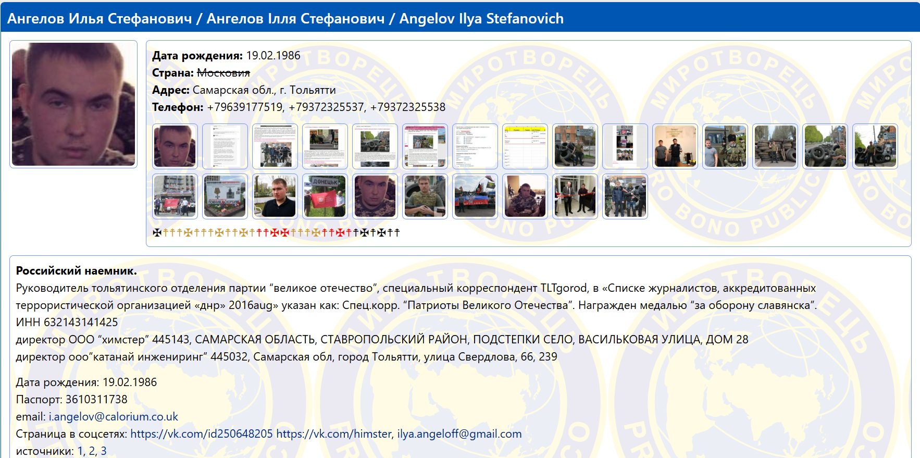
Task: Click the 'Телефон:' label
Action: (x=178, y=107)
